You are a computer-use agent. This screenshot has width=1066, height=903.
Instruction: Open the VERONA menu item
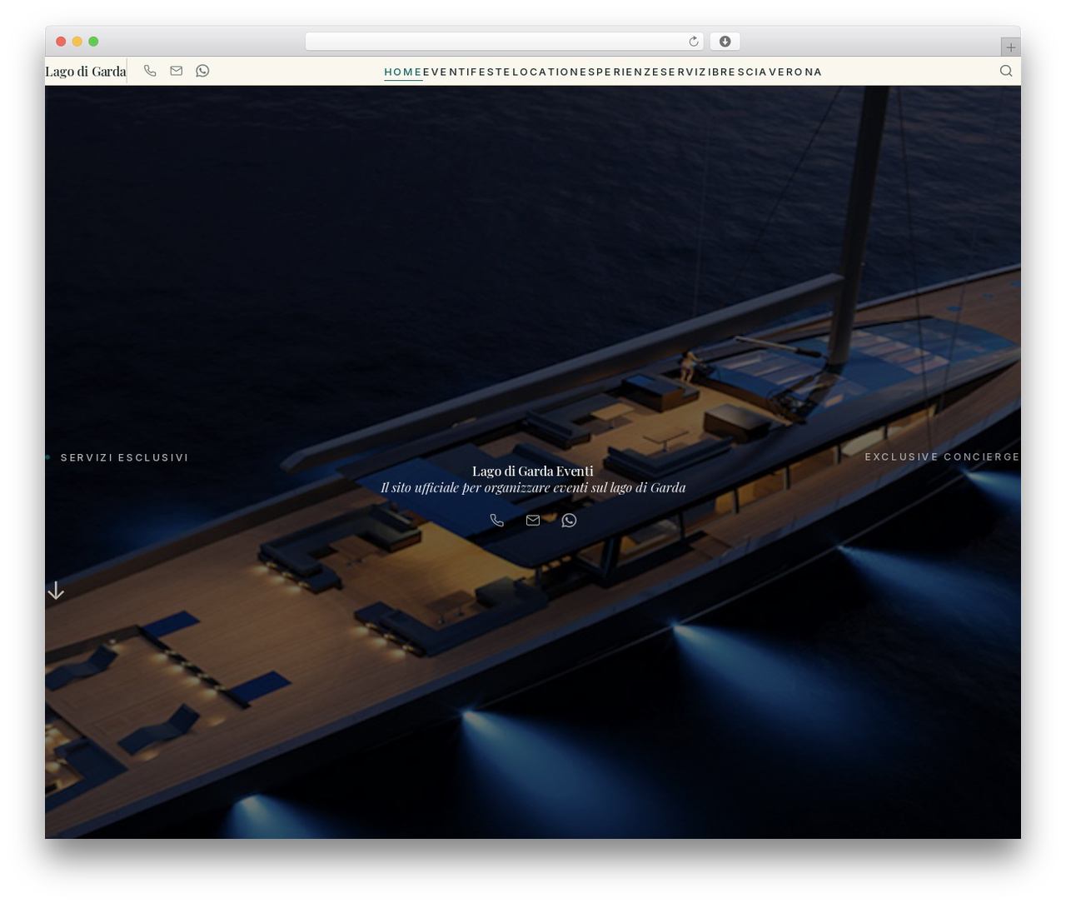(795, 72)
